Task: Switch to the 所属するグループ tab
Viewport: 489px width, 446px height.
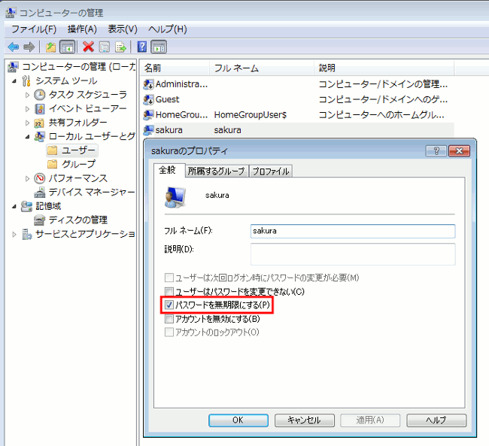Action: pyautogui.click(x=216, y=171)
